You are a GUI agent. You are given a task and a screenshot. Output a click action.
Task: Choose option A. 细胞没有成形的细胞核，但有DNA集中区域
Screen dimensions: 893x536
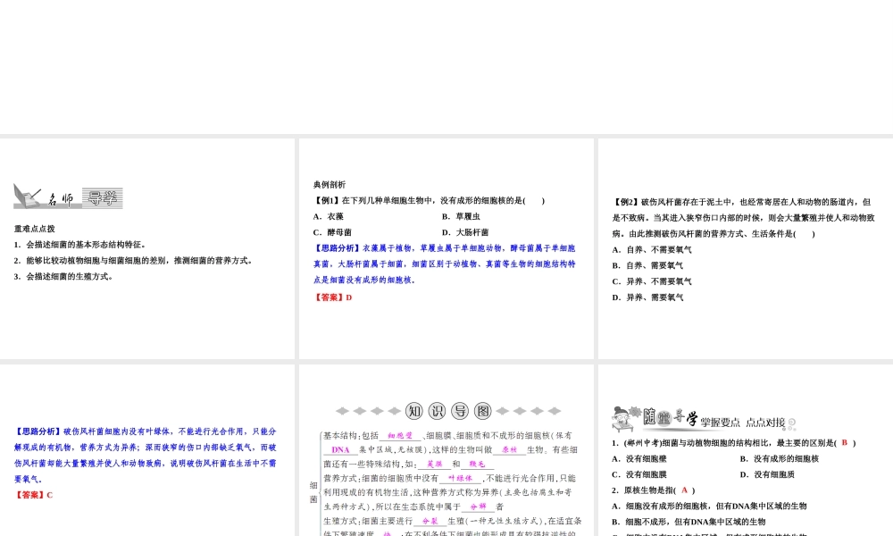710,506
